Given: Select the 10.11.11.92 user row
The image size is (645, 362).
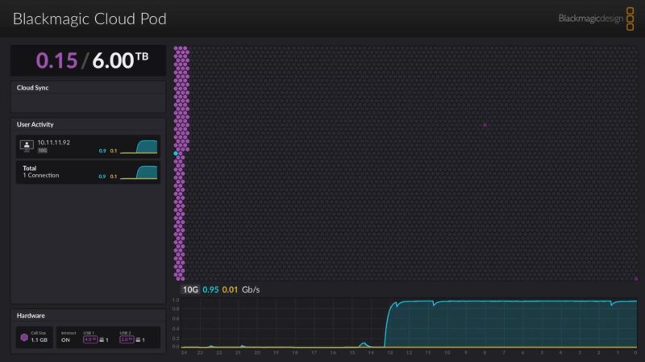Looking at the screenshot, I should point(88,147).
